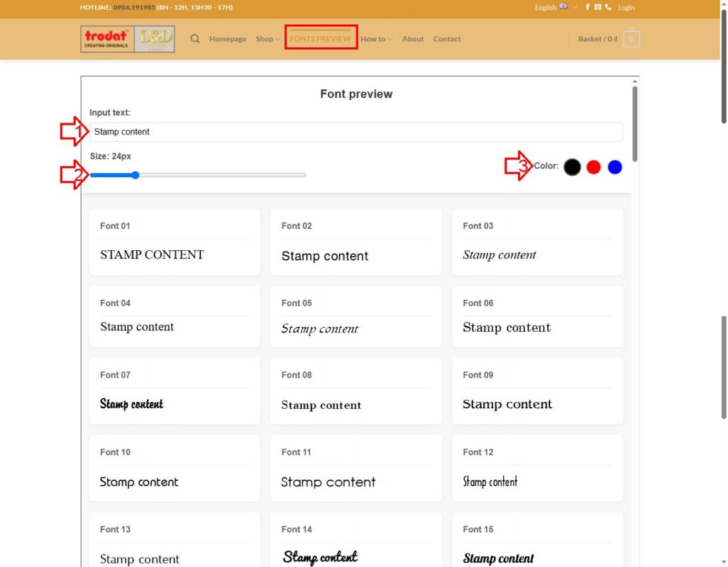Choose the red color swatch

[x=594, y=167]
